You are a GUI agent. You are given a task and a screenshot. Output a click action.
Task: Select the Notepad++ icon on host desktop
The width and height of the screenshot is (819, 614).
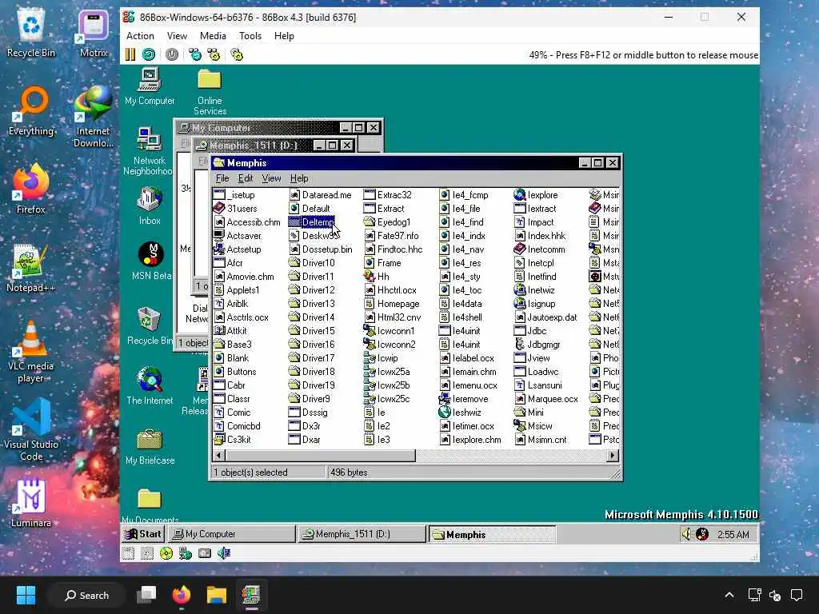(x=30, y=268)
